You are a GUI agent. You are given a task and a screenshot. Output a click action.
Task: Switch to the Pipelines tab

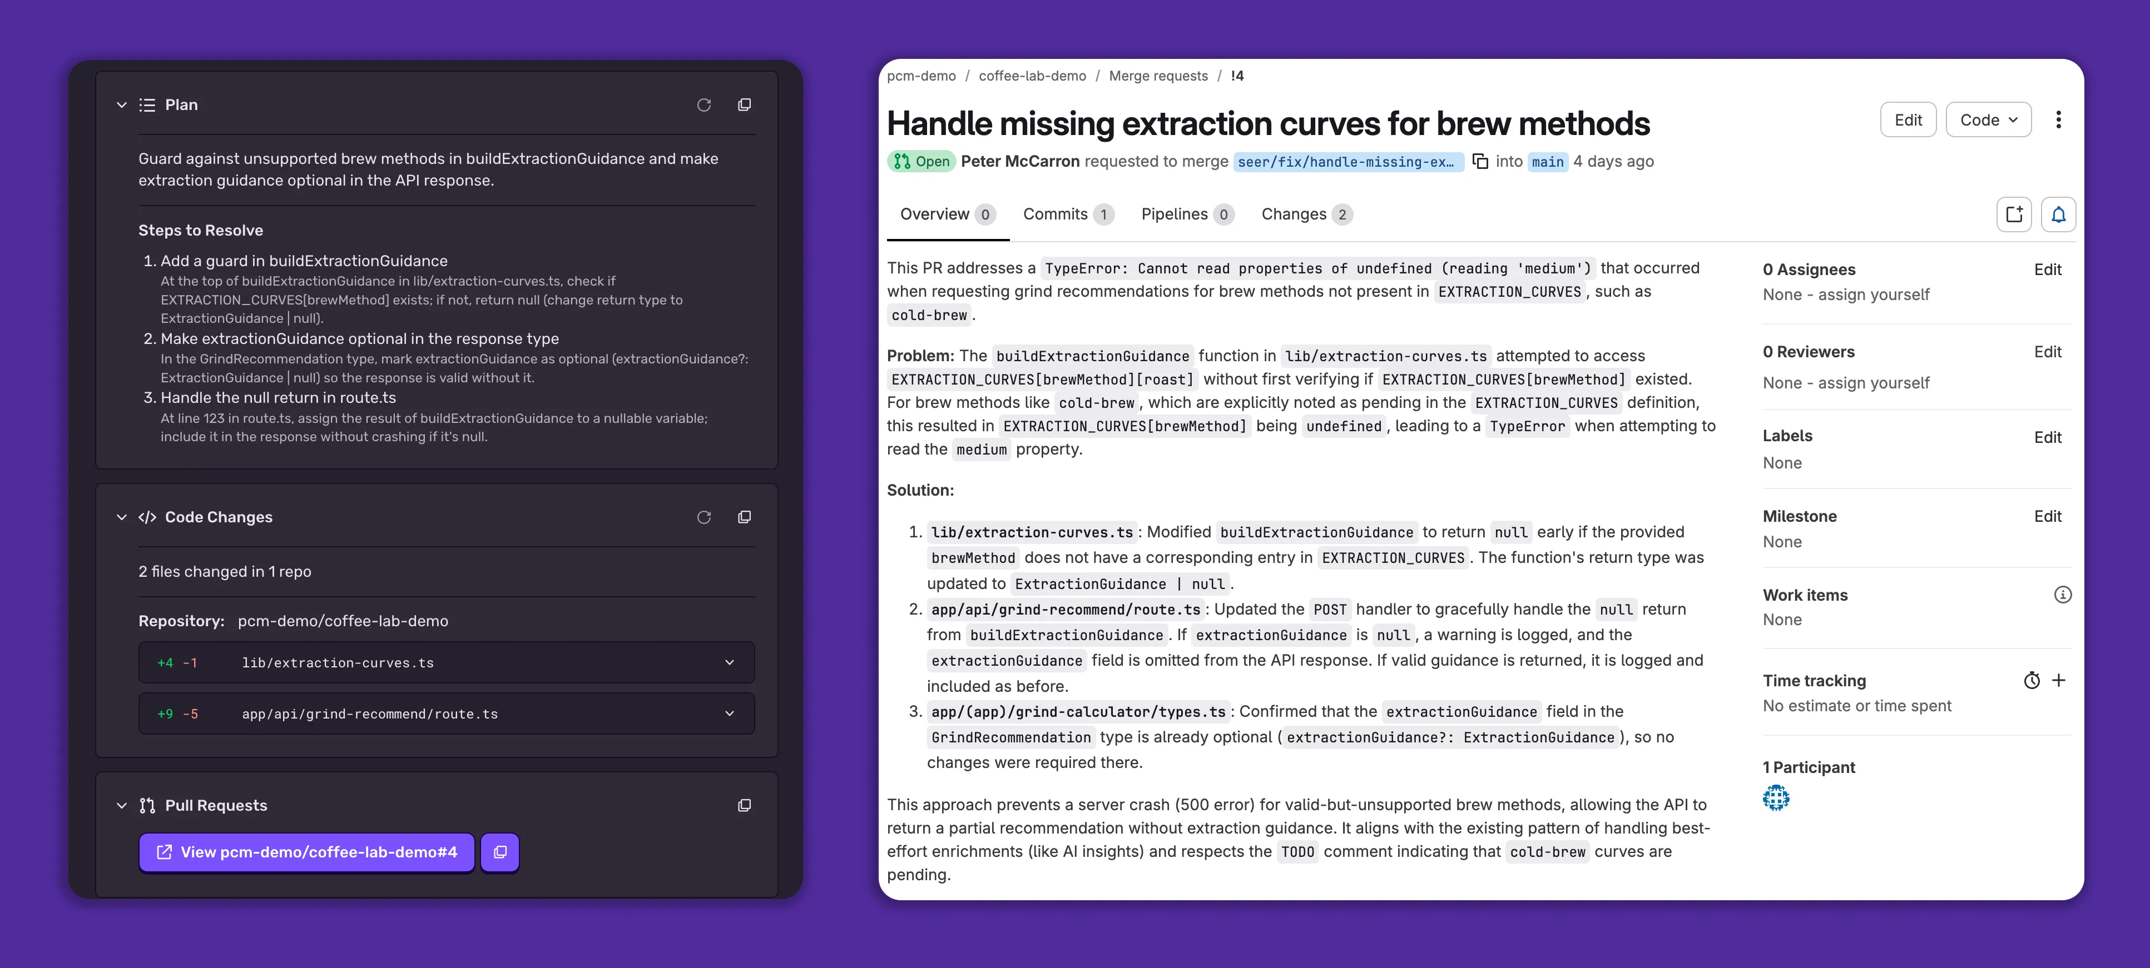click(1188, 214)
